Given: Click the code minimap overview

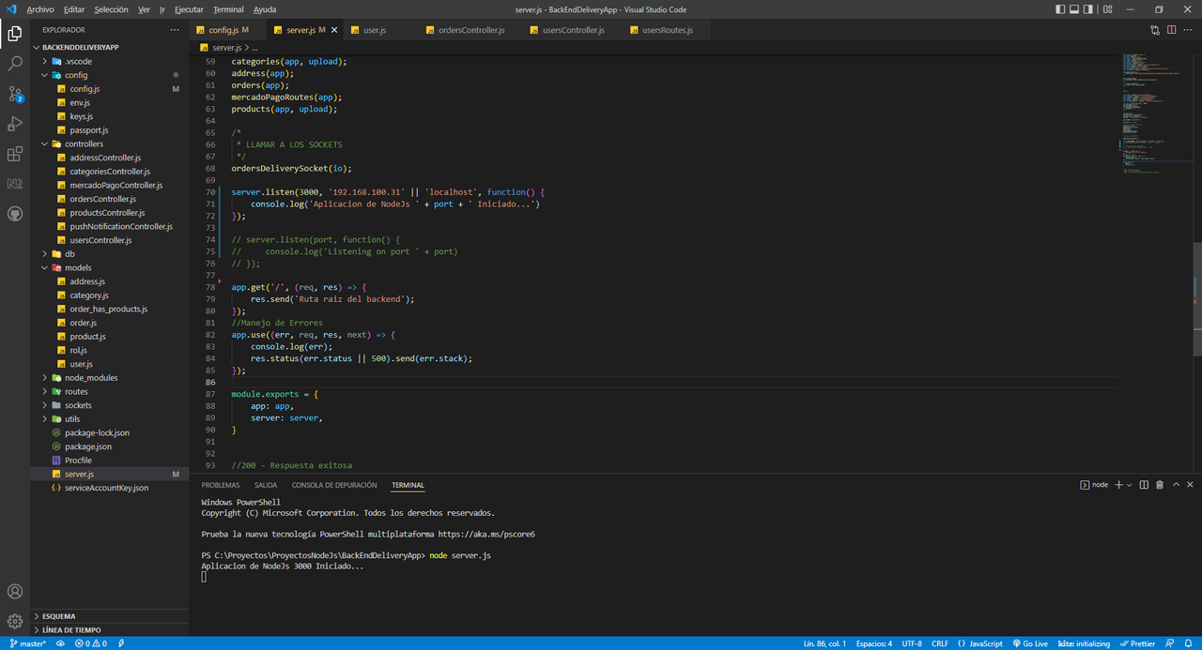Looking at the screenshot, I should coord(1155,113).
